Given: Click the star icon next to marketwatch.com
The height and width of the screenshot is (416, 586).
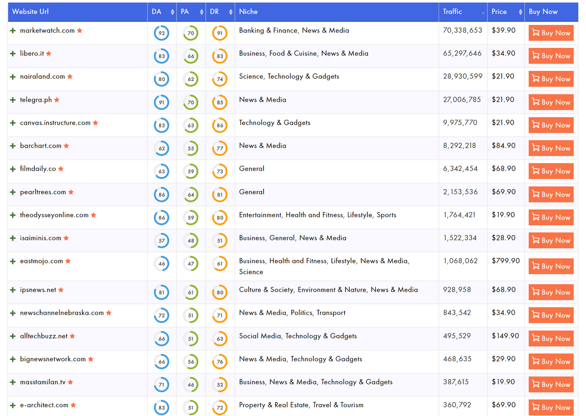Looking at the screenshot, I should (80, 31).
